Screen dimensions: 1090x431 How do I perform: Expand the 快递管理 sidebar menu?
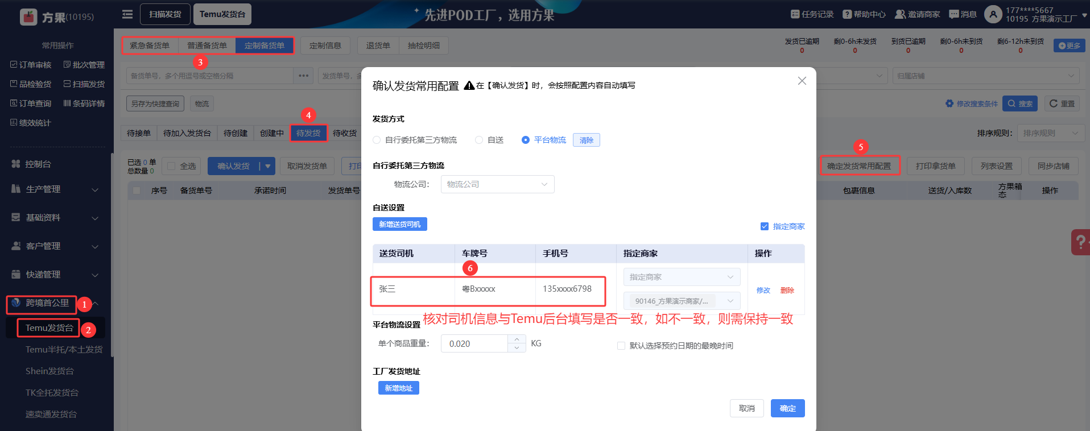pyautogui.click(x=56, y=275)
